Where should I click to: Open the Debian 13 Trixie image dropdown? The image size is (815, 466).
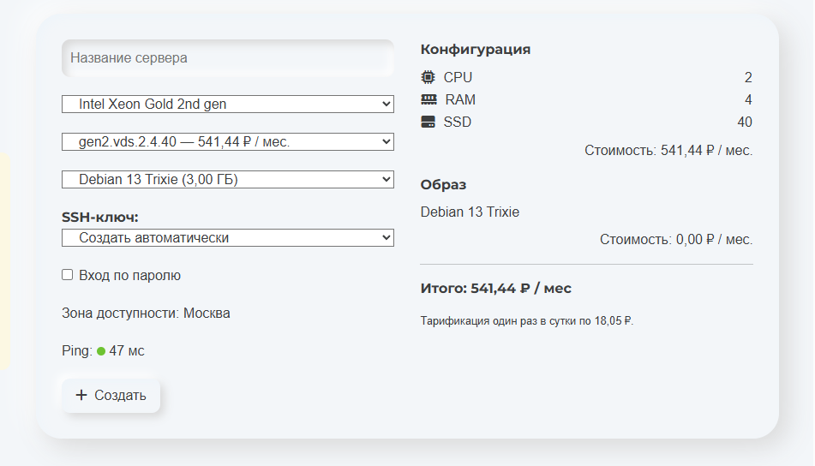[228, 179]
